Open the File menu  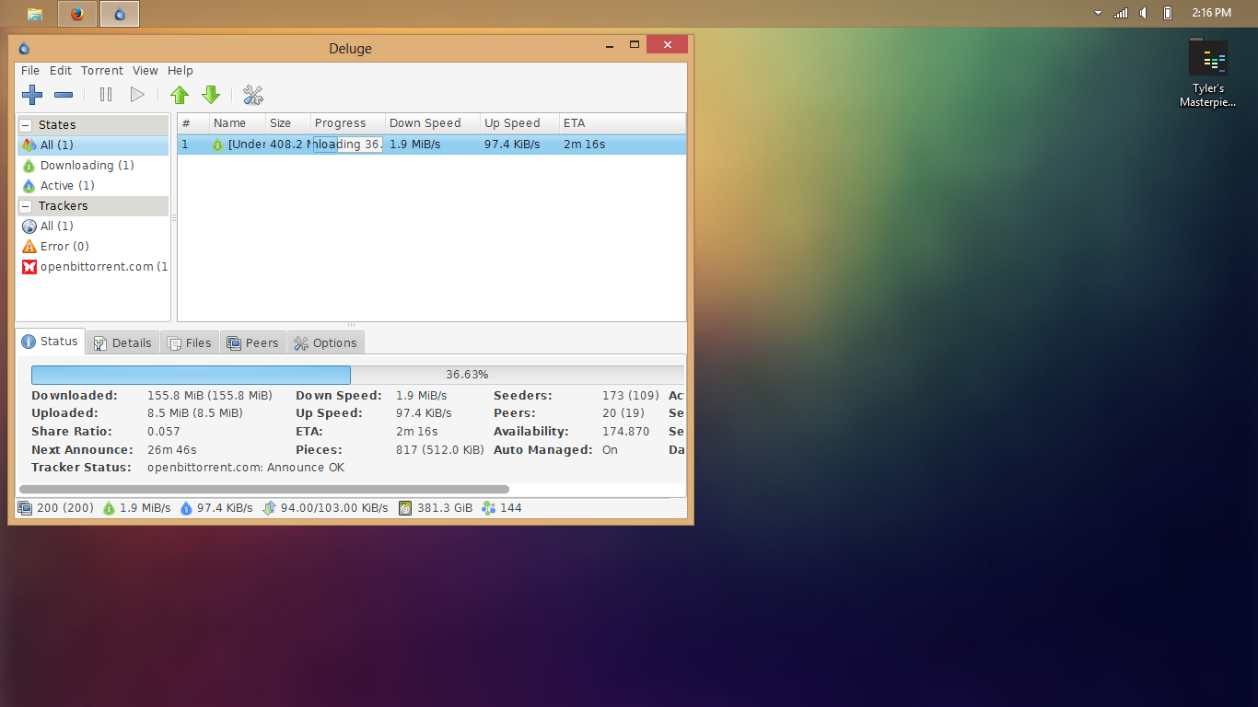click(x=30, y=70)
